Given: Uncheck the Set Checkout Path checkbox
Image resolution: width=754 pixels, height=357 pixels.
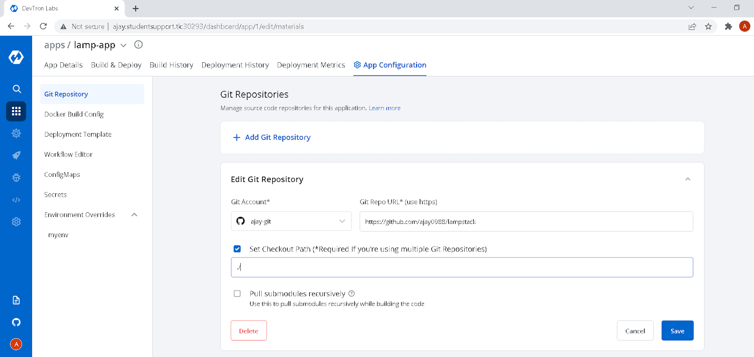Looking at the screenshot, I should point(237,249).
